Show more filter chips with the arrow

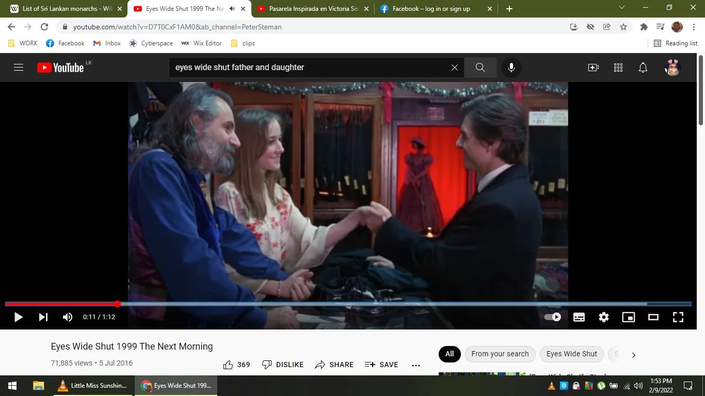(634, 355)
